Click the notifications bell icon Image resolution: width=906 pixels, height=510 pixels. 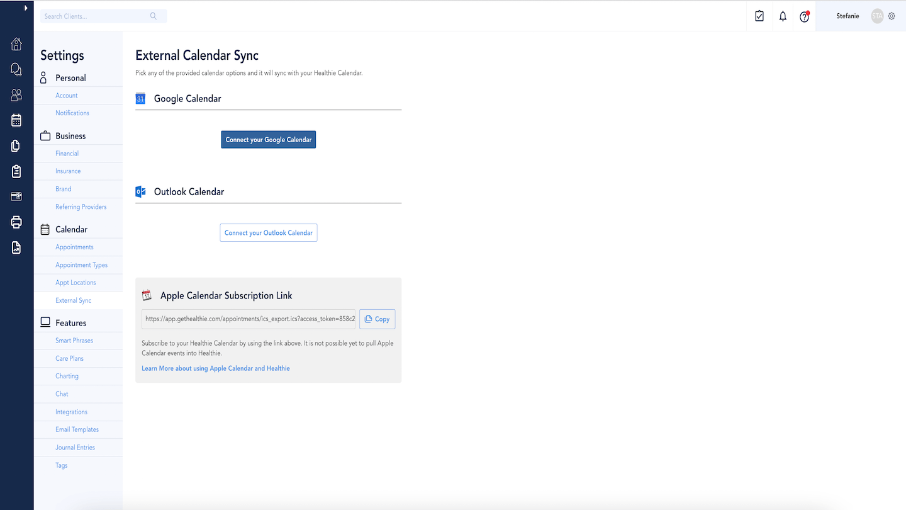pyautogui.click(x=783, y=16)
